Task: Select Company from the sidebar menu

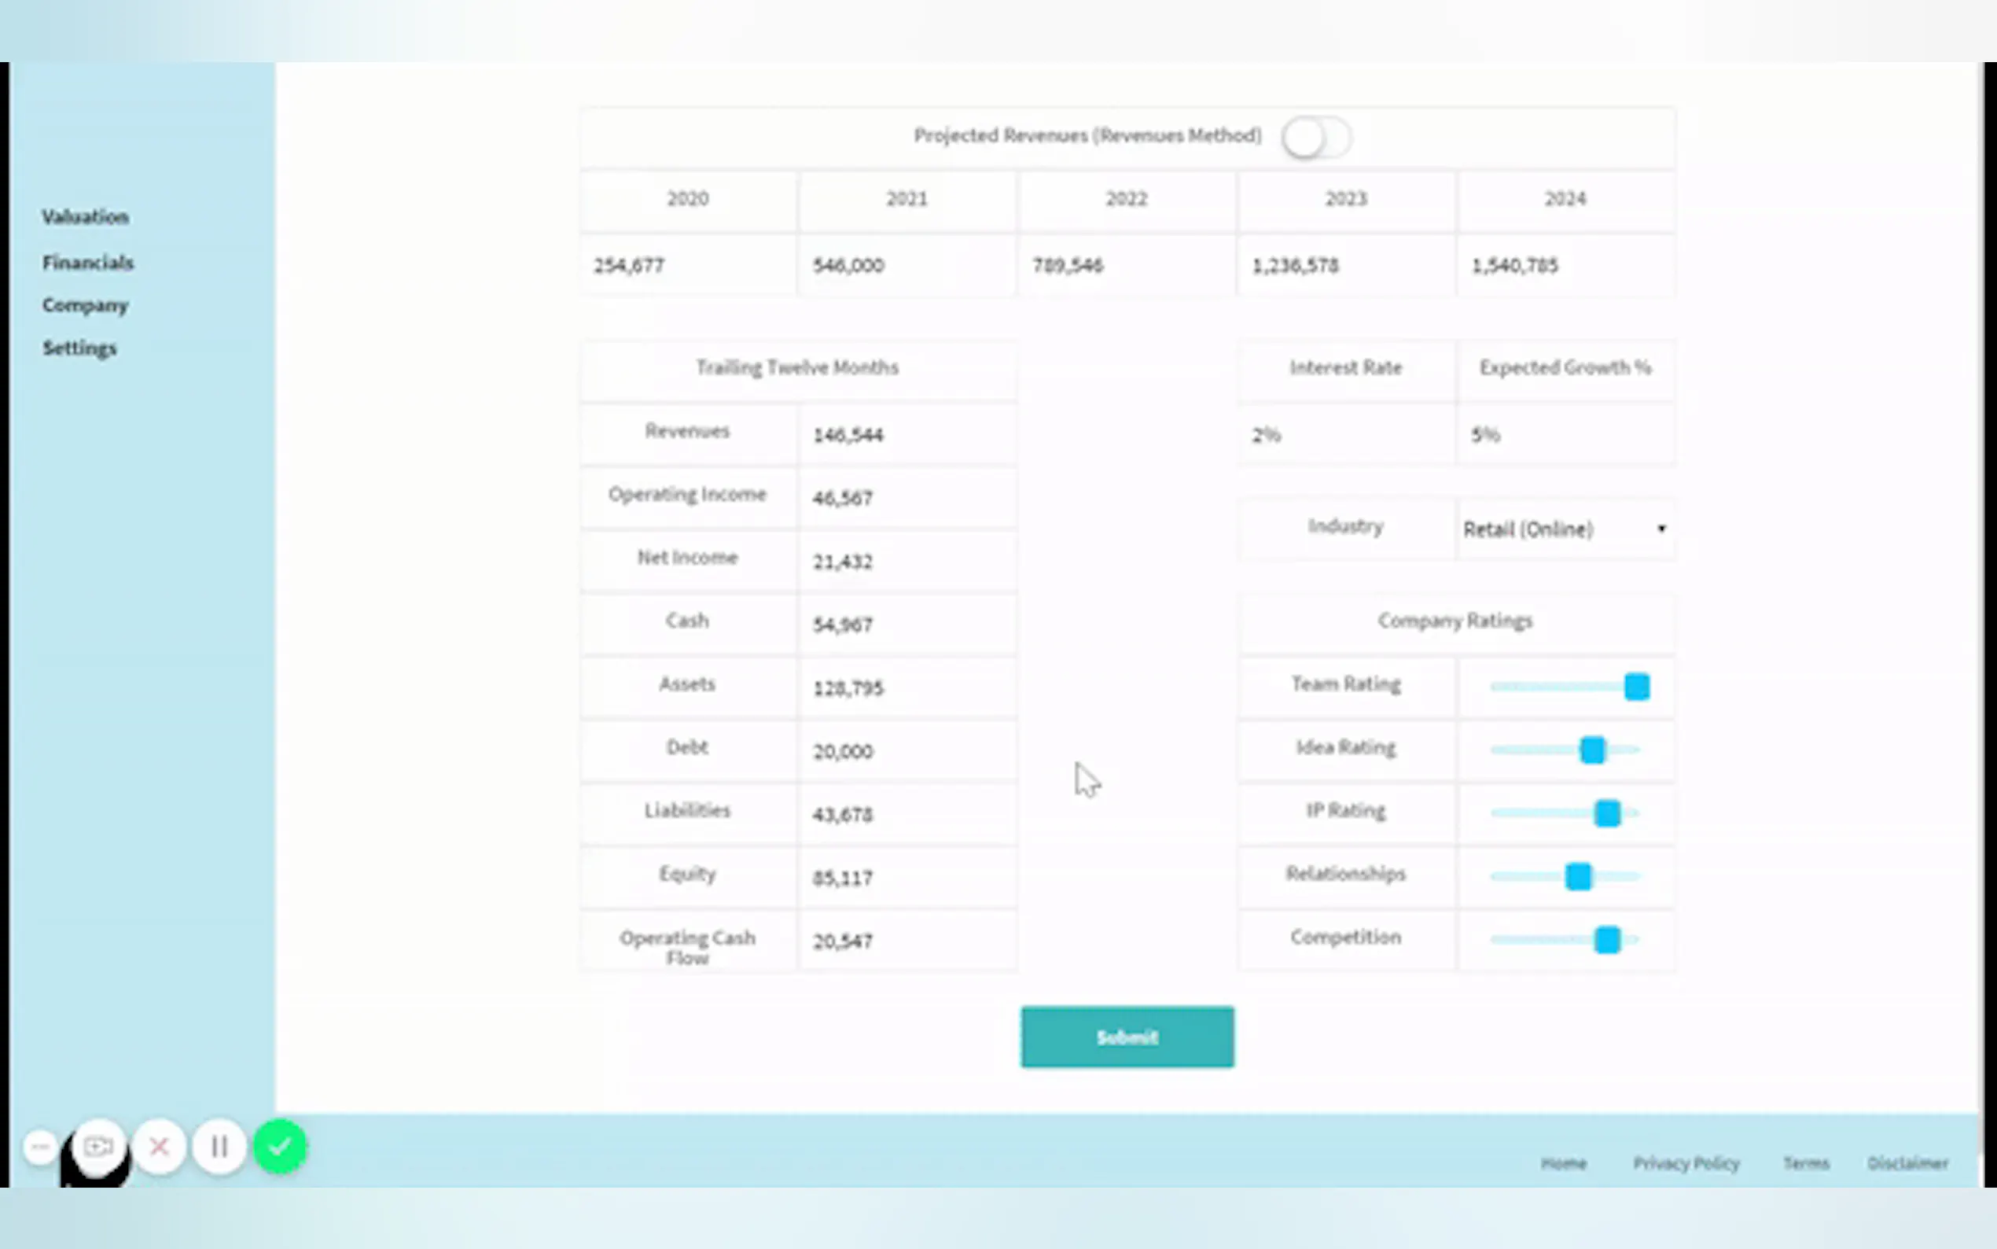Action: pos(85,306)
